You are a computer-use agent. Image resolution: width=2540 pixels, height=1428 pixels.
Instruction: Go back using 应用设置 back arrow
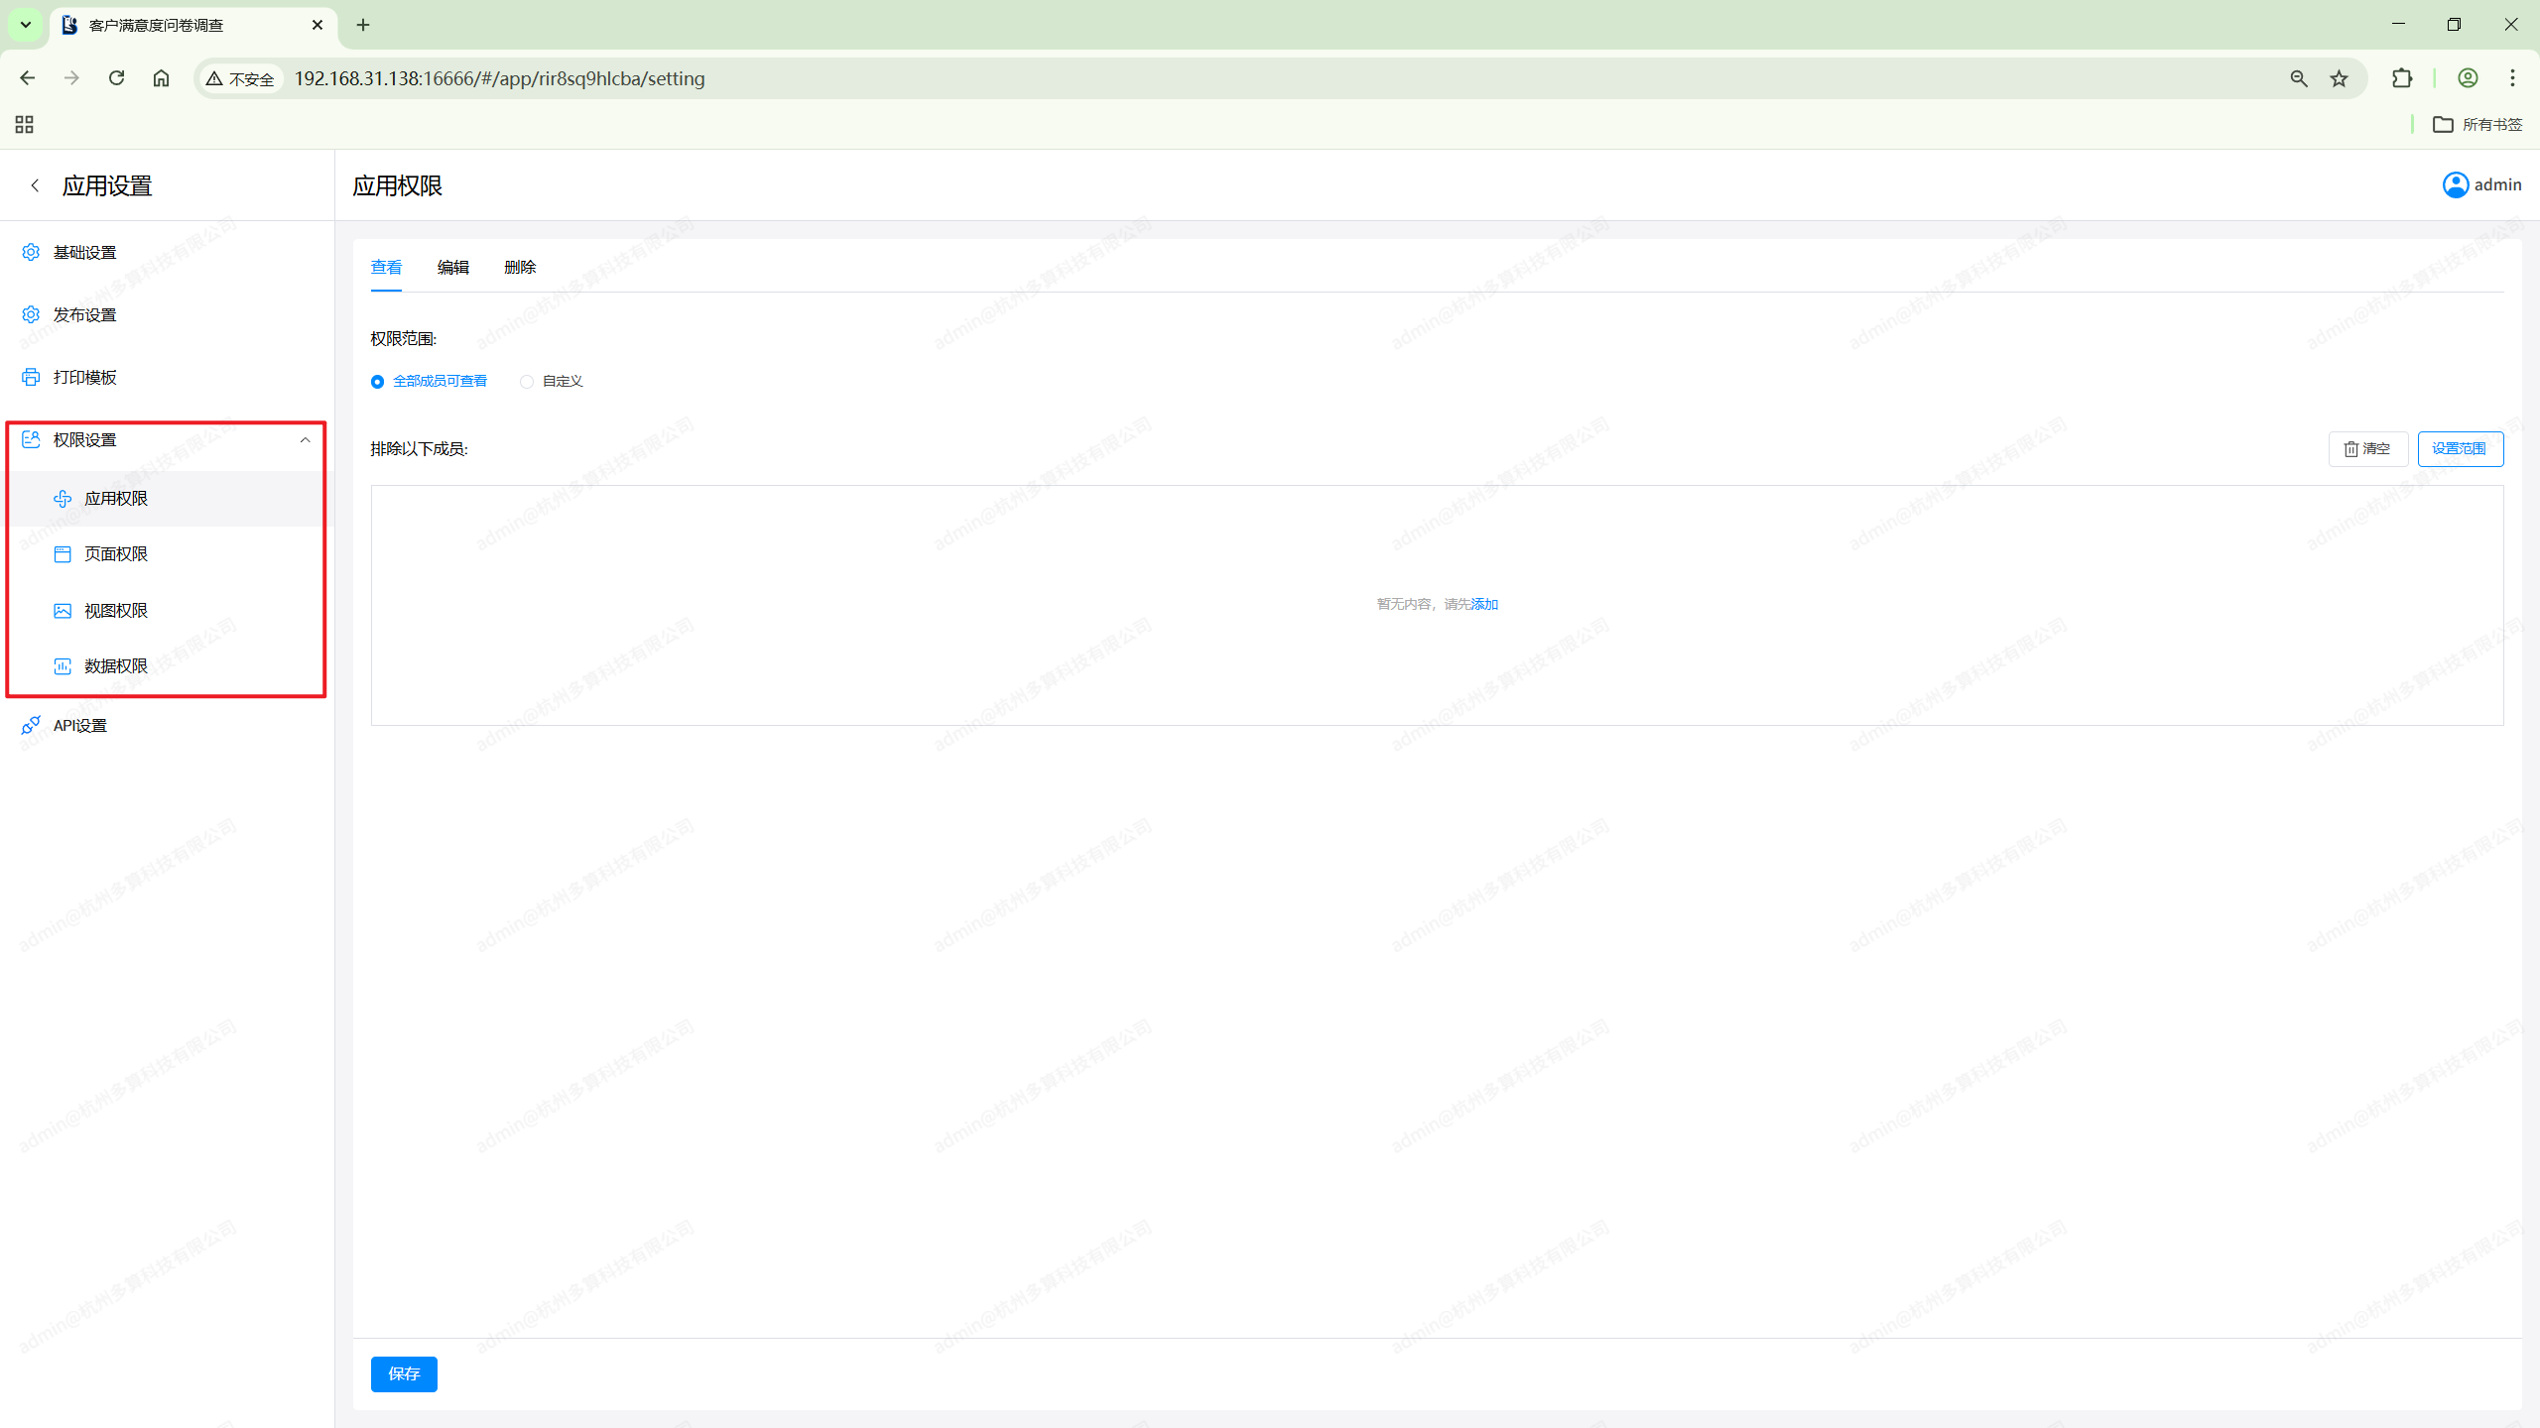tap(35, 185)
